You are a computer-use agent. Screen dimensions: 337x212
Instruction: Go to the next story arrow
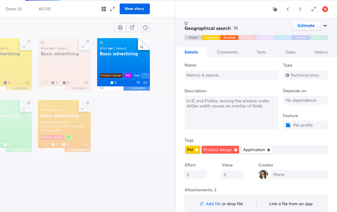coord(300,9)
